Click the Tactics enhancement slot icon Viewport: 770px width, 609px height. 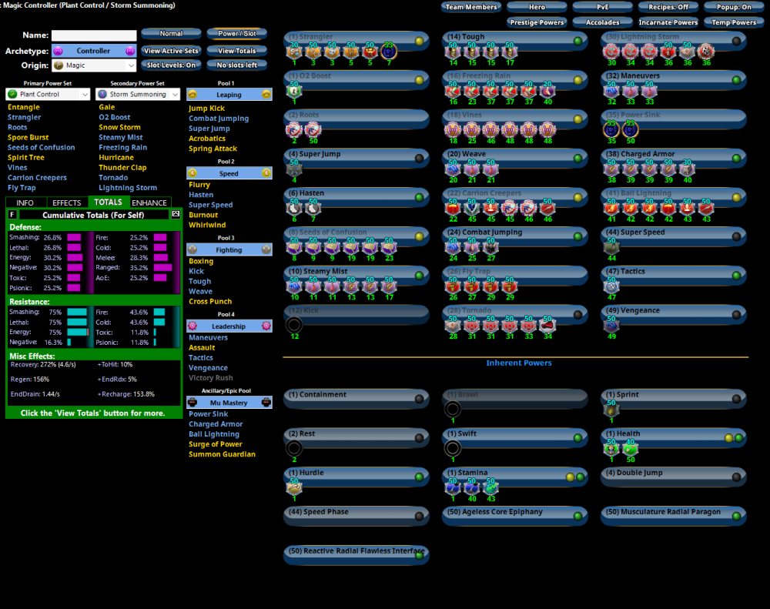611,286
